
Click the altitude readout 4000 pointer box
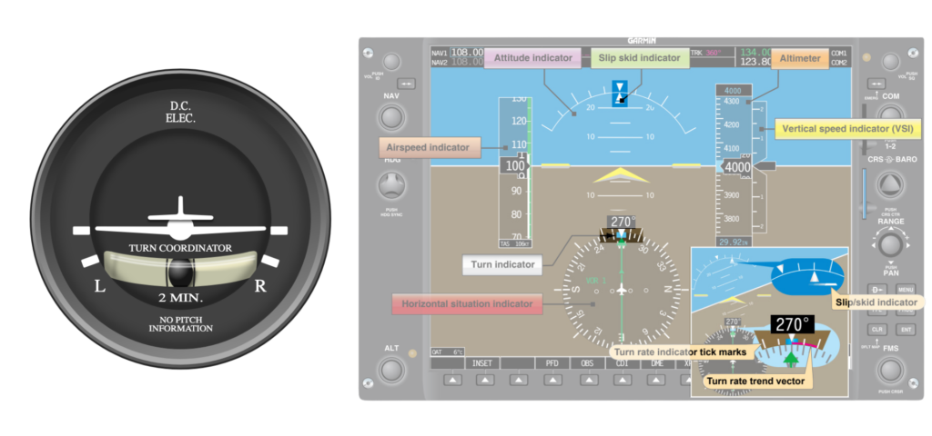click(x=737, y=167)
